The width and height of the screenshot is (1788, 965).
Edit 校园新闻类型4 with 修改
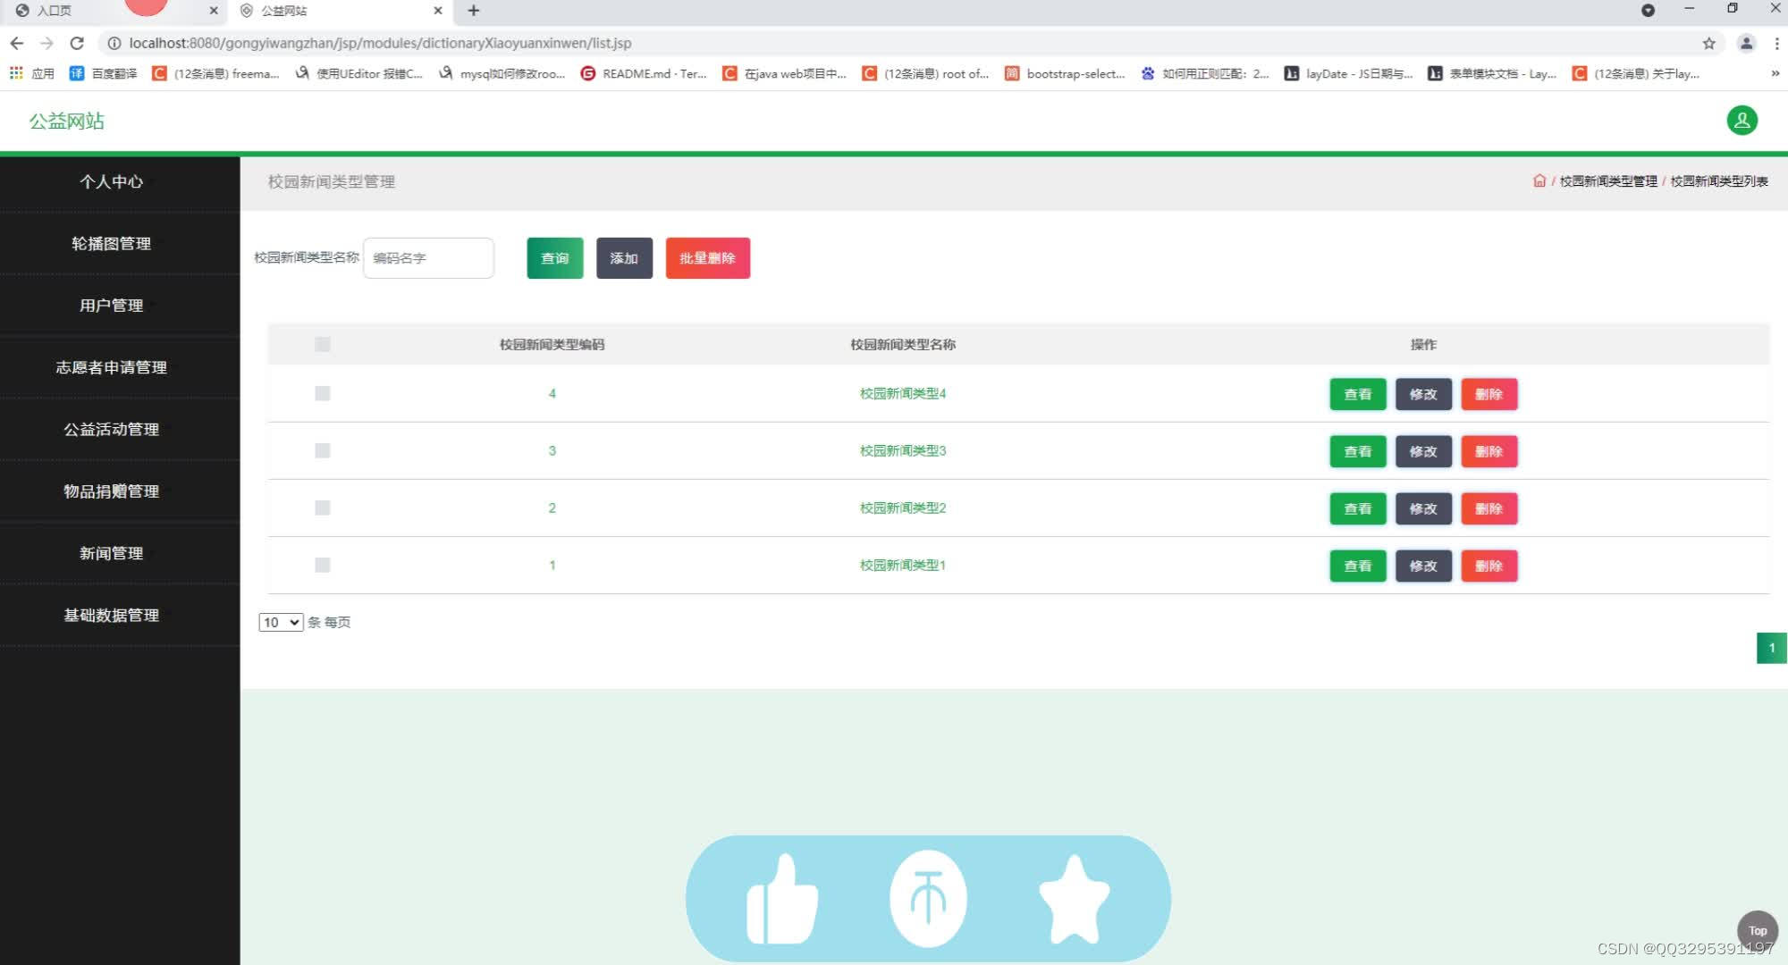[x=1423, y=394]
